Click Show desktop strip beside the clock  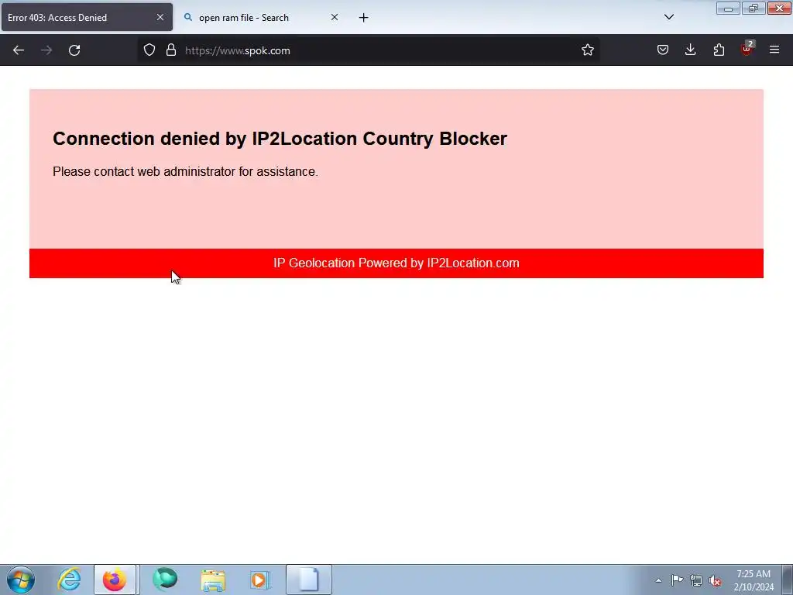point(788,580)
